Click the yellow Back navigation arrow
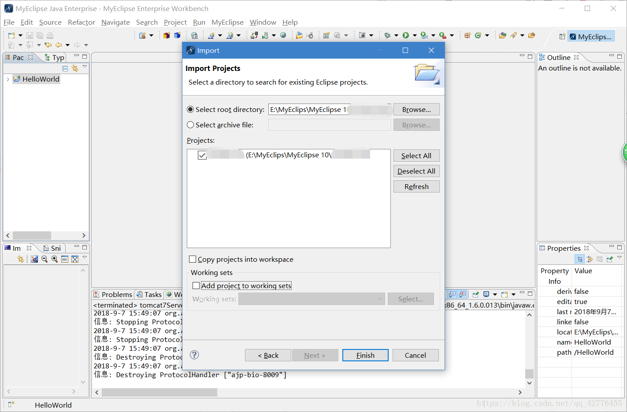This screenshot has height=412, width=627. pyautogui.click(x=58, y=45)
